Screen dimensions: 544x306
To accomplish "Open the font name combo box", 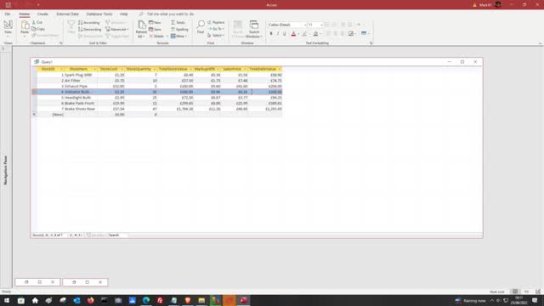I will [287, 25].
